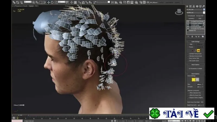Toggle the Hide Back-Facing Roots checkbox
Screen dimensions: 217x122
188,56
